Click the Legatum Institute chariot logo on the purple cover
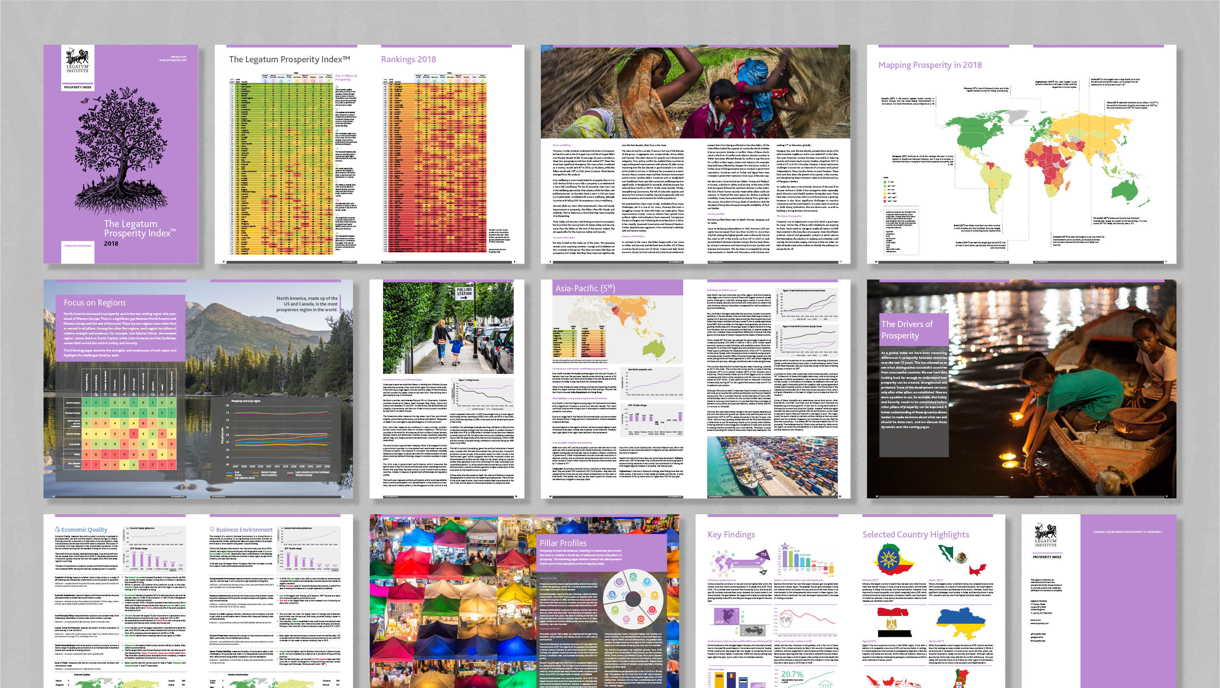 point(77,60)
